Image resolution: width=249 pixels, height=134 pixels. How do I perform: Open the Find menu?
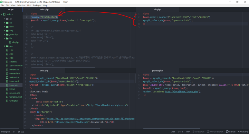pos(29,5)
